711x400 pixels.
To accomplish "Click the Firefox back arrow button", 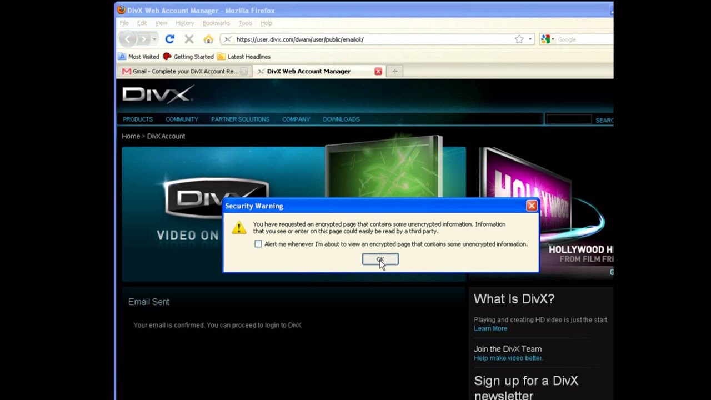I will tap(127, 39).
